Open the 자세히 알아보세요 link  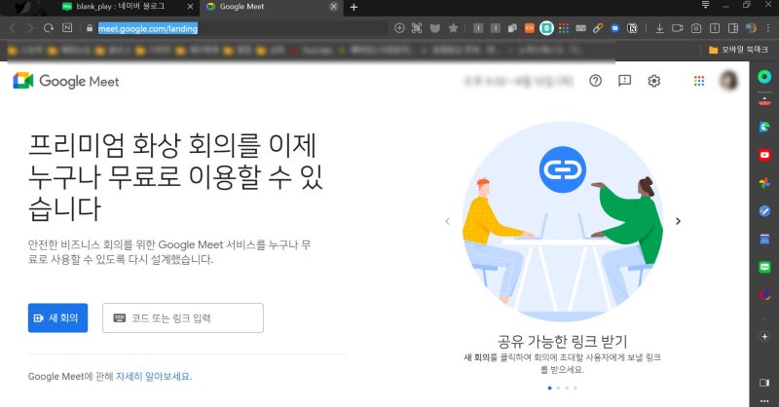pyautogui.click(x=154, y=376)
